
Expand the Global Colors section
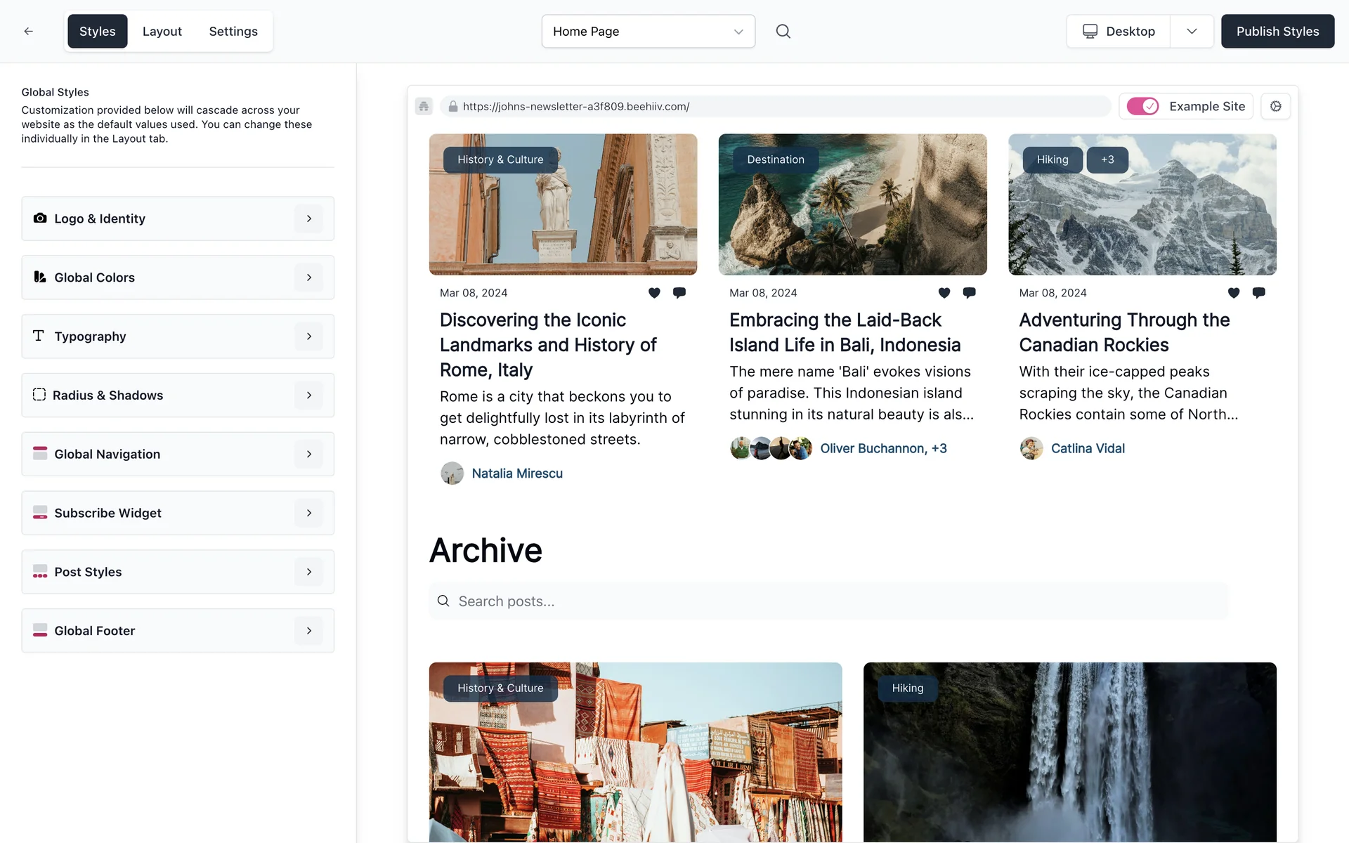(178, 277)
